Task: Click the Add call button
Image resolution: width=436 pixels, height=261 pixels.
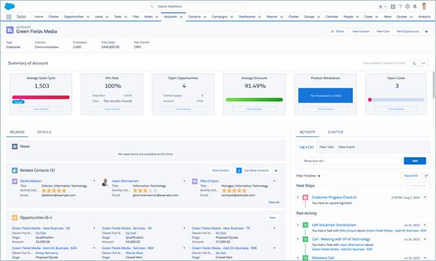Action: click(415, 161)
